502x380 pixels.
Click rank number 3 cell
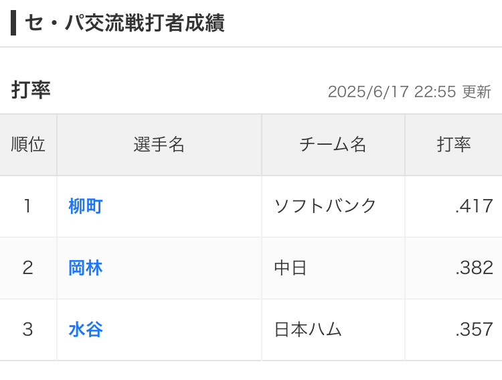(27, 330)
